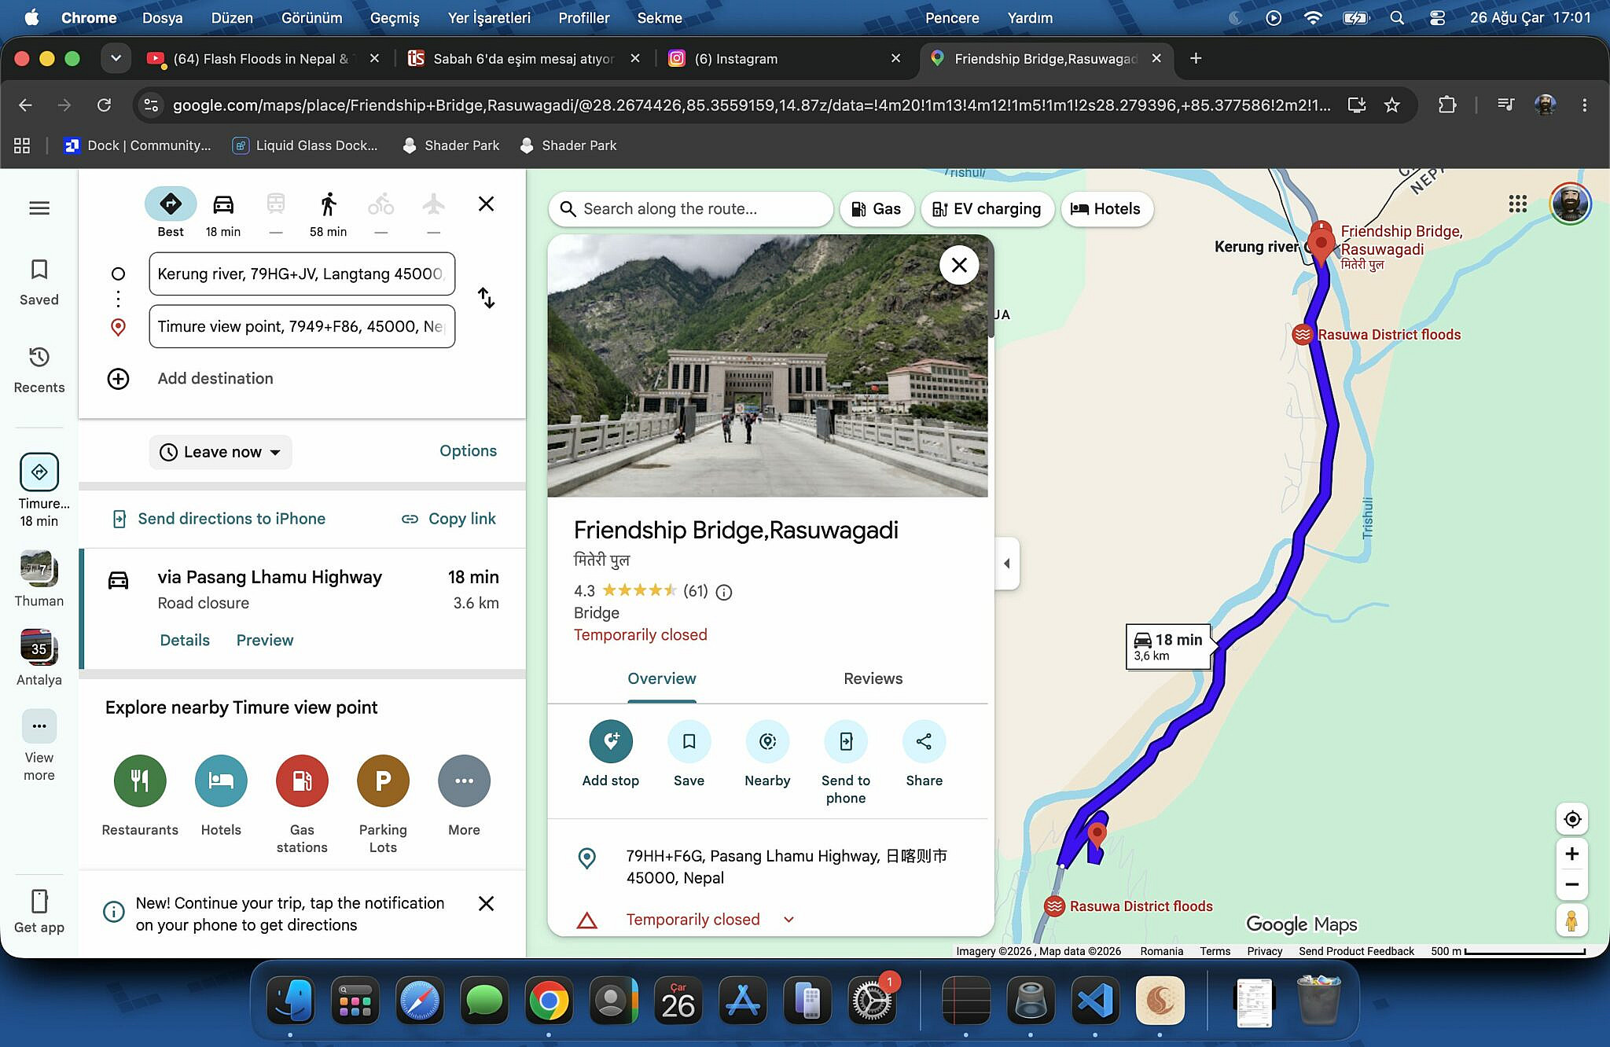Select Cycling travel mode
This screenshot has width=1610, height=1047.
(381, 212)
